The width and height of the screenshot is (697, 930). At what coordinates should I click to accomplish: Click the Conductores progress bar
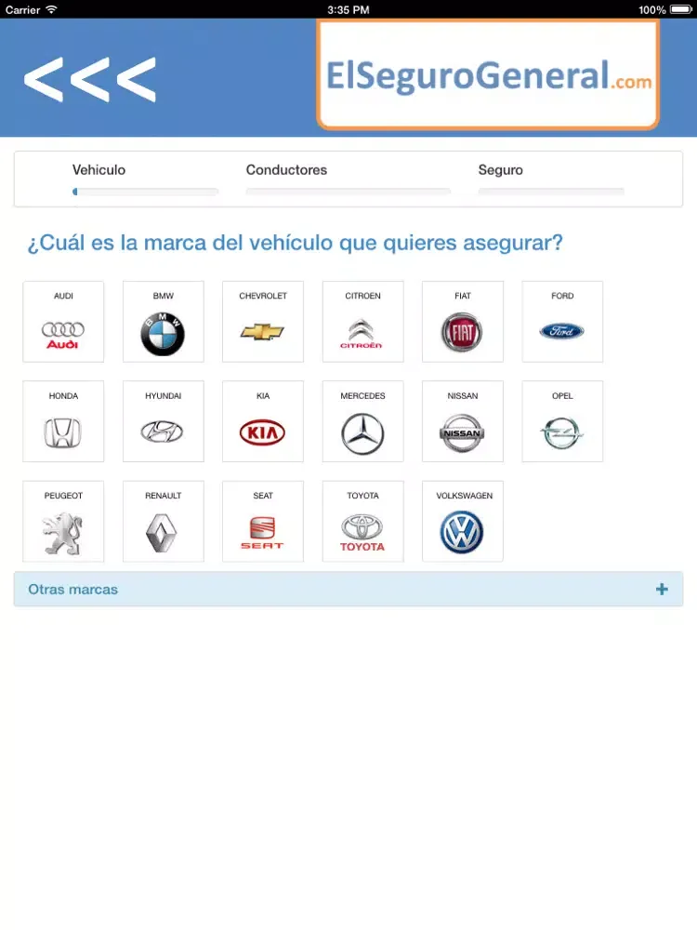point(348,192)
